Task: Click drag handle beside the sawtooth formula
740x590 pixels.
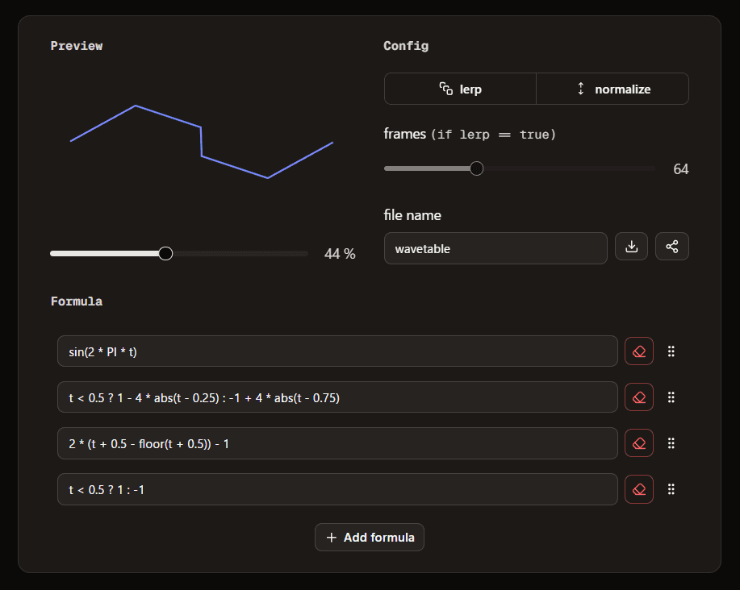Action: [671, 443]
